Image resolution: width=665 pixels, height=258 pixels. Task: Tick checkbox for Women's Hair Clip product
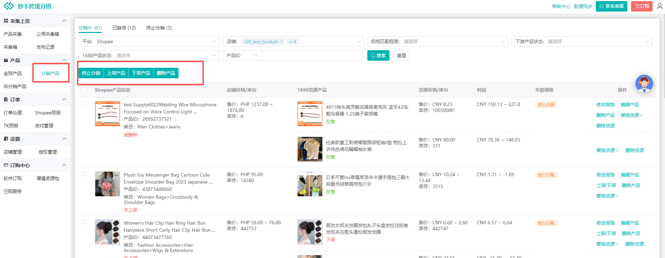click(x=84, y=222)
